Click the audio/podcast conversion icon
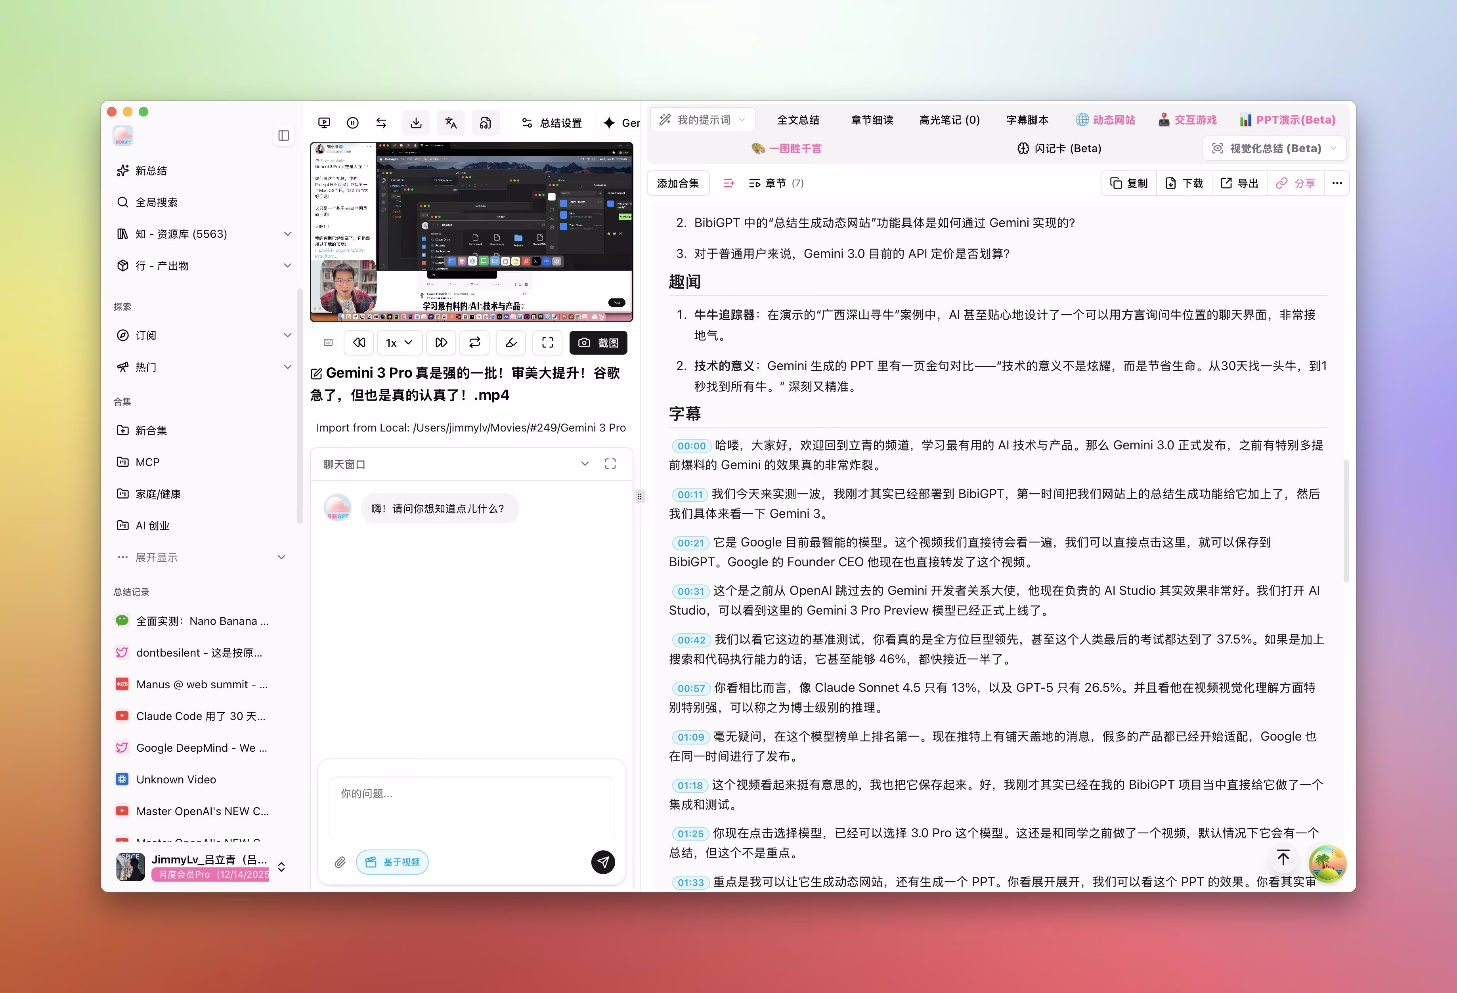The height and width of the screenshot is (993, 1457). pos(486,122)
